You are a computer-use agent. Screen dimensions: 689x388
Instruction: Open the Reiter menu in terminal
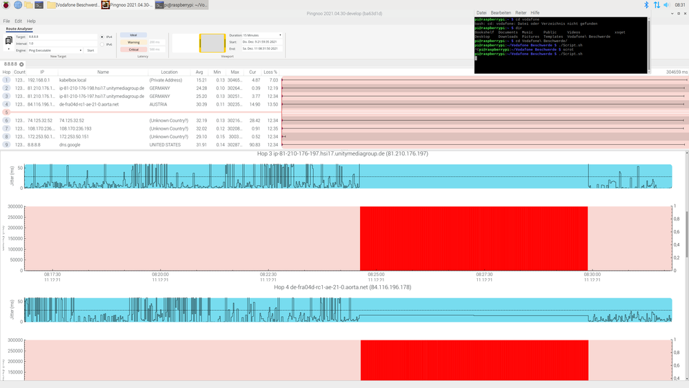[x=521, y=12]
